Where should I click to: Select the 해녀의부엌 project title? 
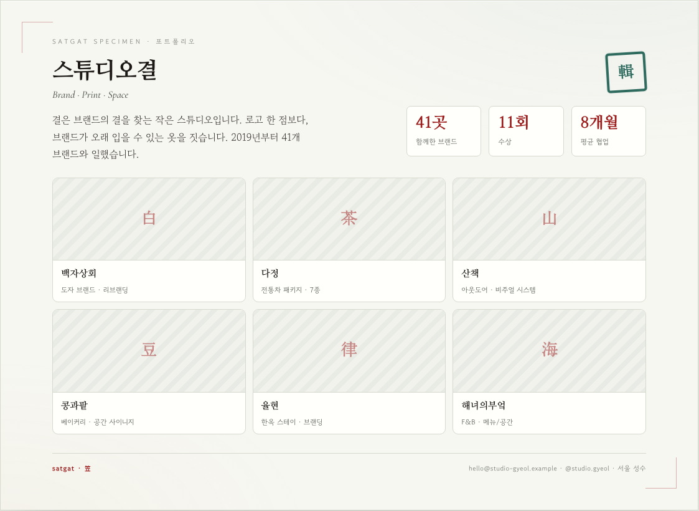click(484, 405)
